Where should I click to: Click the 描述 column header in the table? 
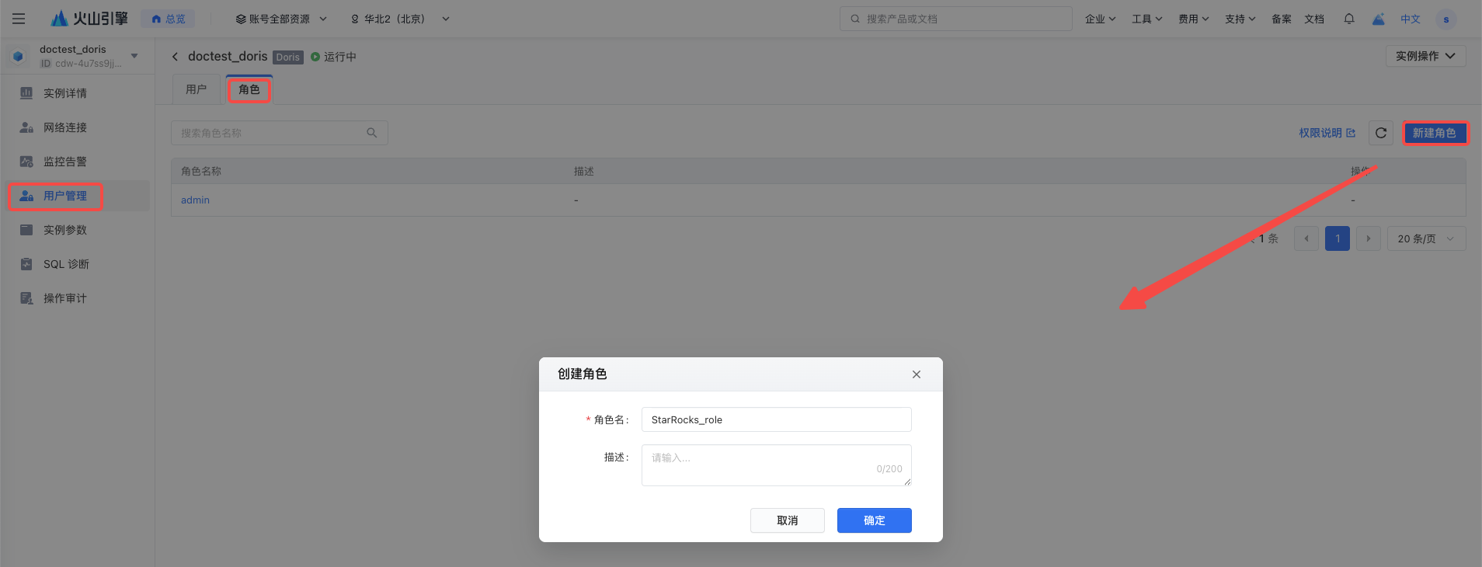click(584, 171)
